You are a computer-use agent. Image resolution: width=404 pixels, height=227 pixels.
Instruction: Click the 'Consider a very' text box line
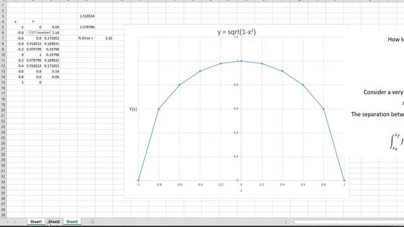pyautogui.click(x=383, y=92)
